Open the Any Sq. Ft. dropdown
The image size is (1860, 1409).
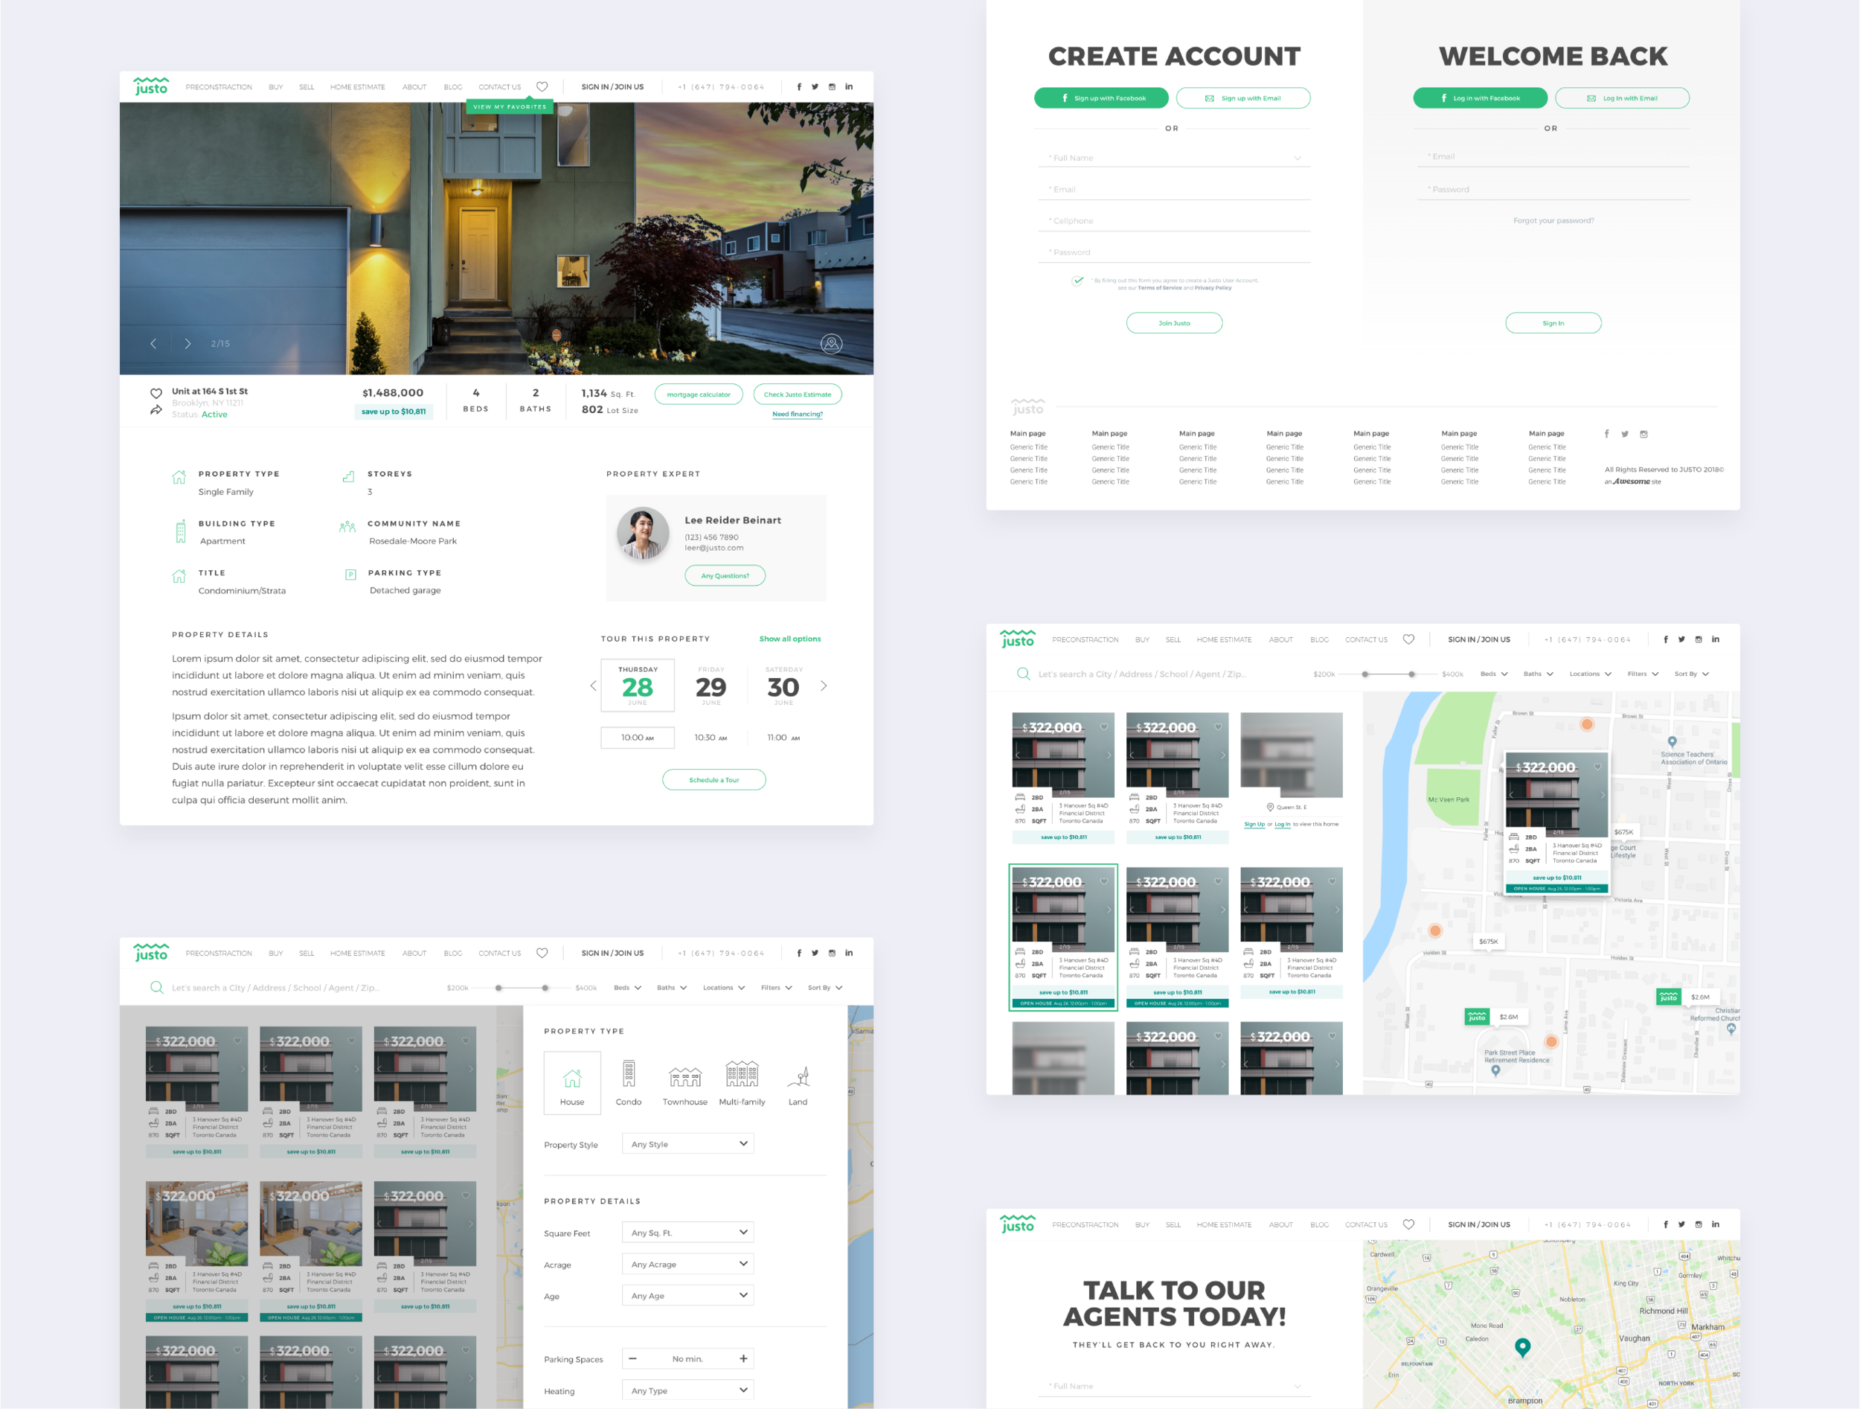pyautogui.click(x=688, y=1233)
